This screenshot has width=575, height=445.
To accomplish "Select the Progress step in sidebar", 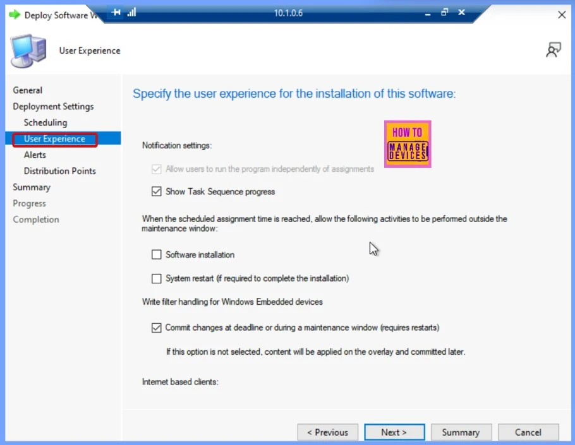I will tap(29, 203).
